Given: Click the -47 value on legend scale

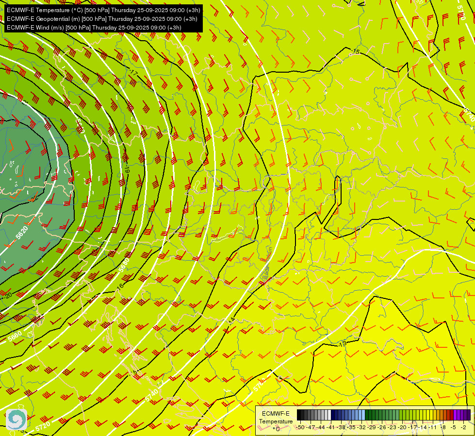Looking at the screenshot, I should pos(311,427).
